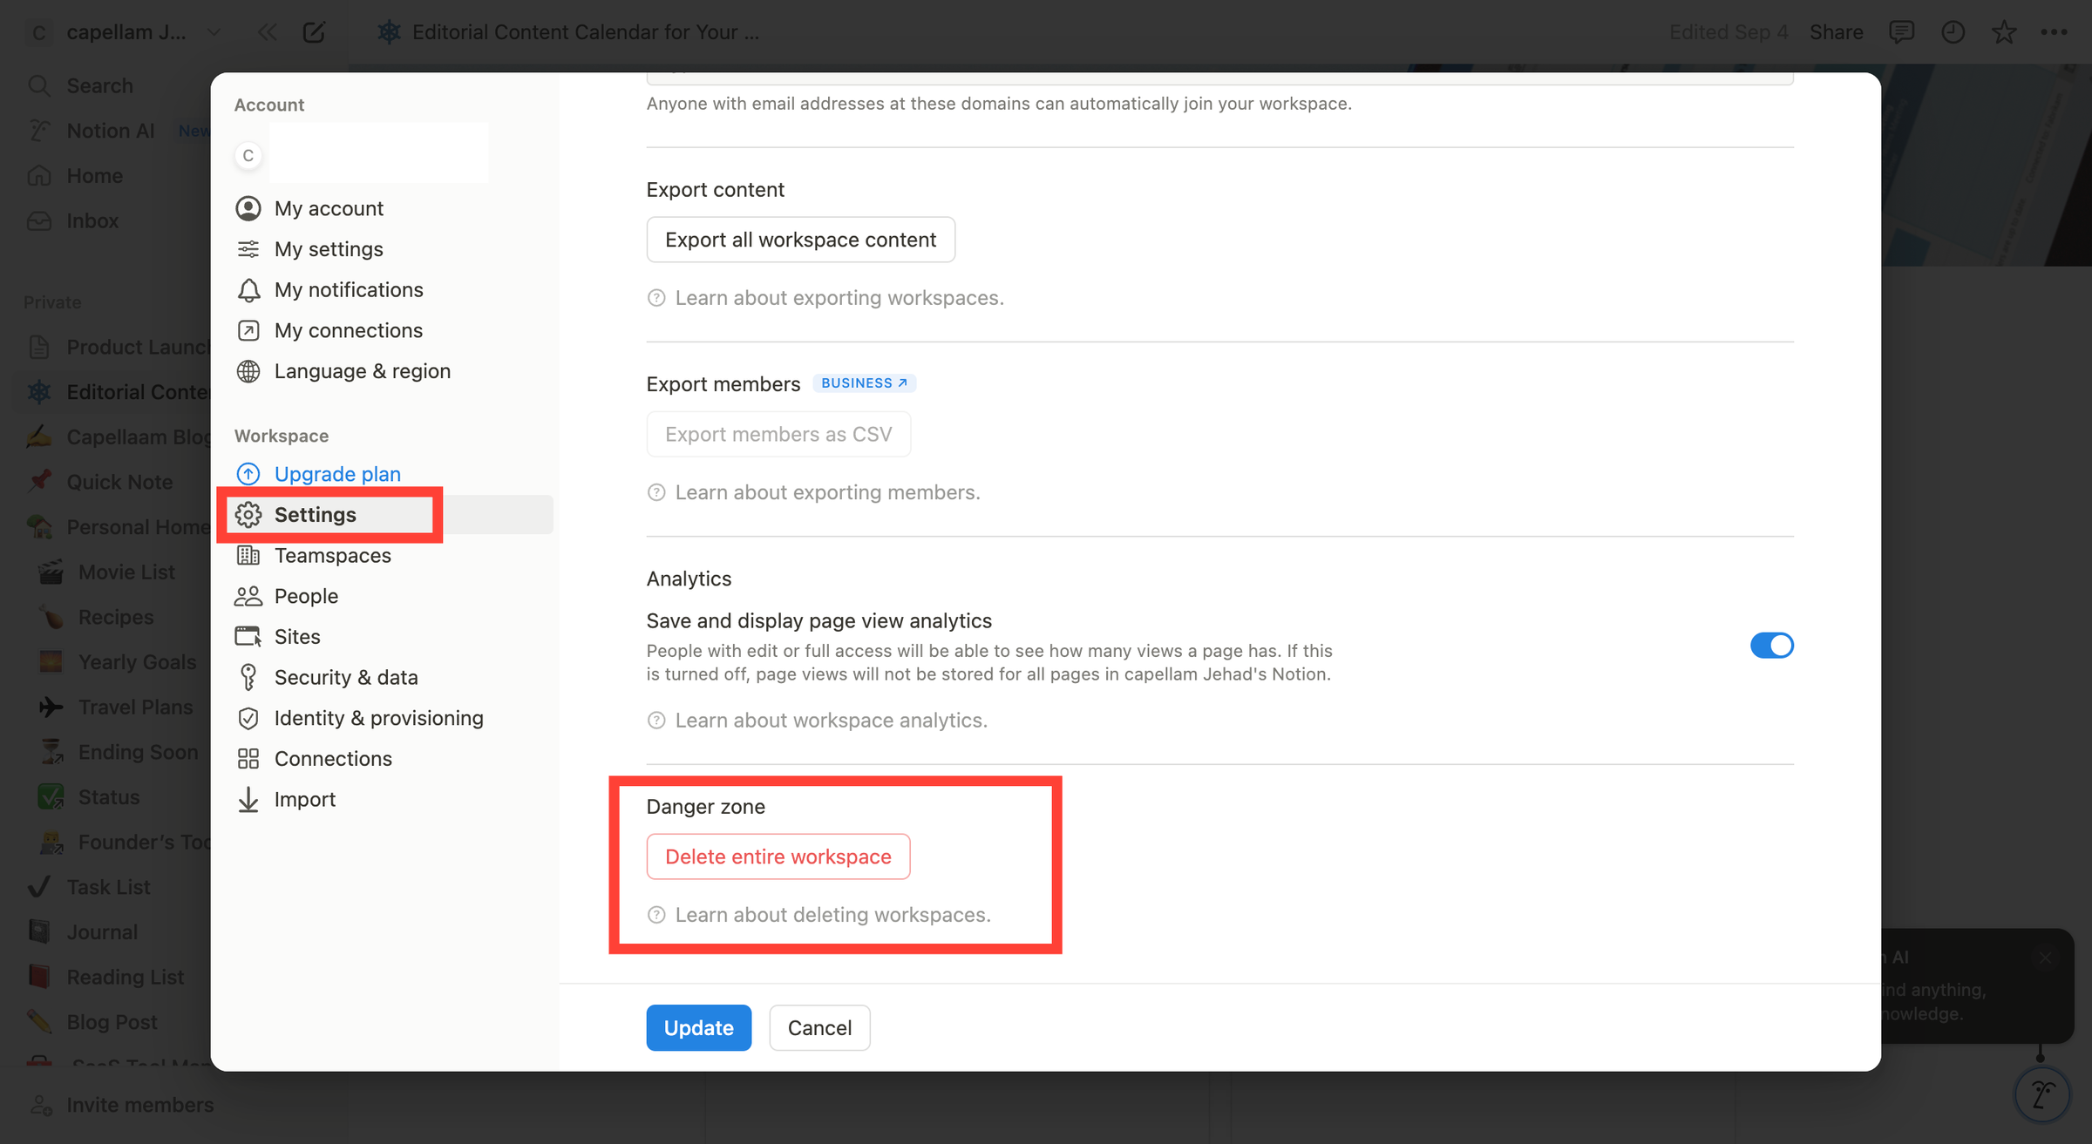2092x1144 pixels.
Task: Click the account avatar C in modal
Action: (248, 155)
